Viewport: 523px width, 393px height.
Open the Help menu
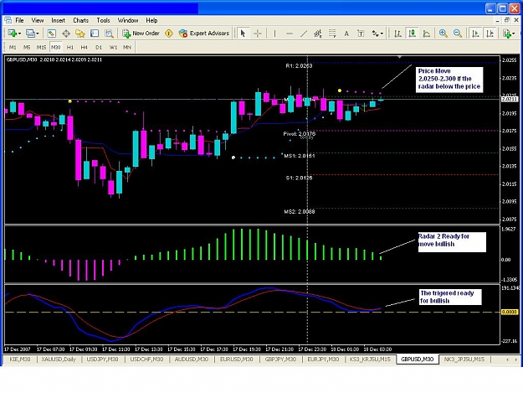pyautogui.click(x=151, y=20)
